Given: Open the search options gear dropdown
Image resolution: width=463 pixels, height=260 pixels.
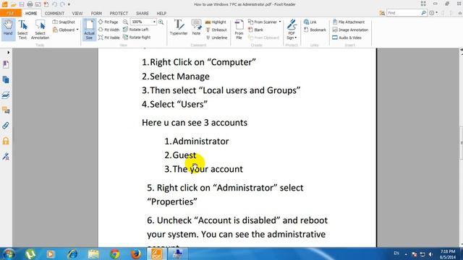Looking at the screenshot, I should 433,13.
